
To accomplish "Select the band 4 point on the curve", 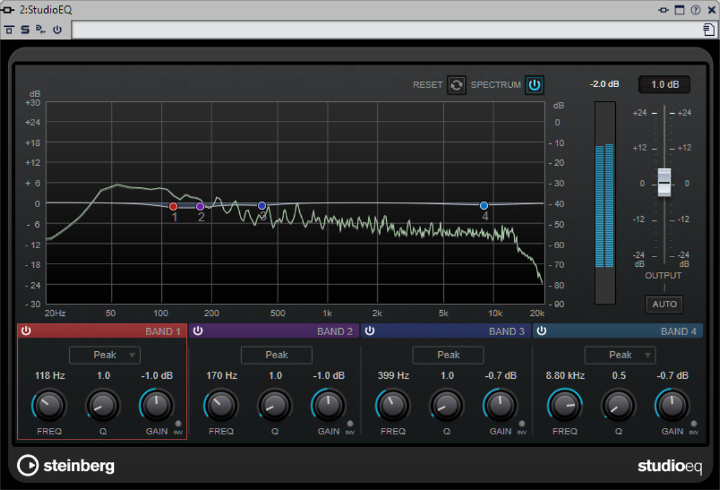I will click(x=483, y=205).
